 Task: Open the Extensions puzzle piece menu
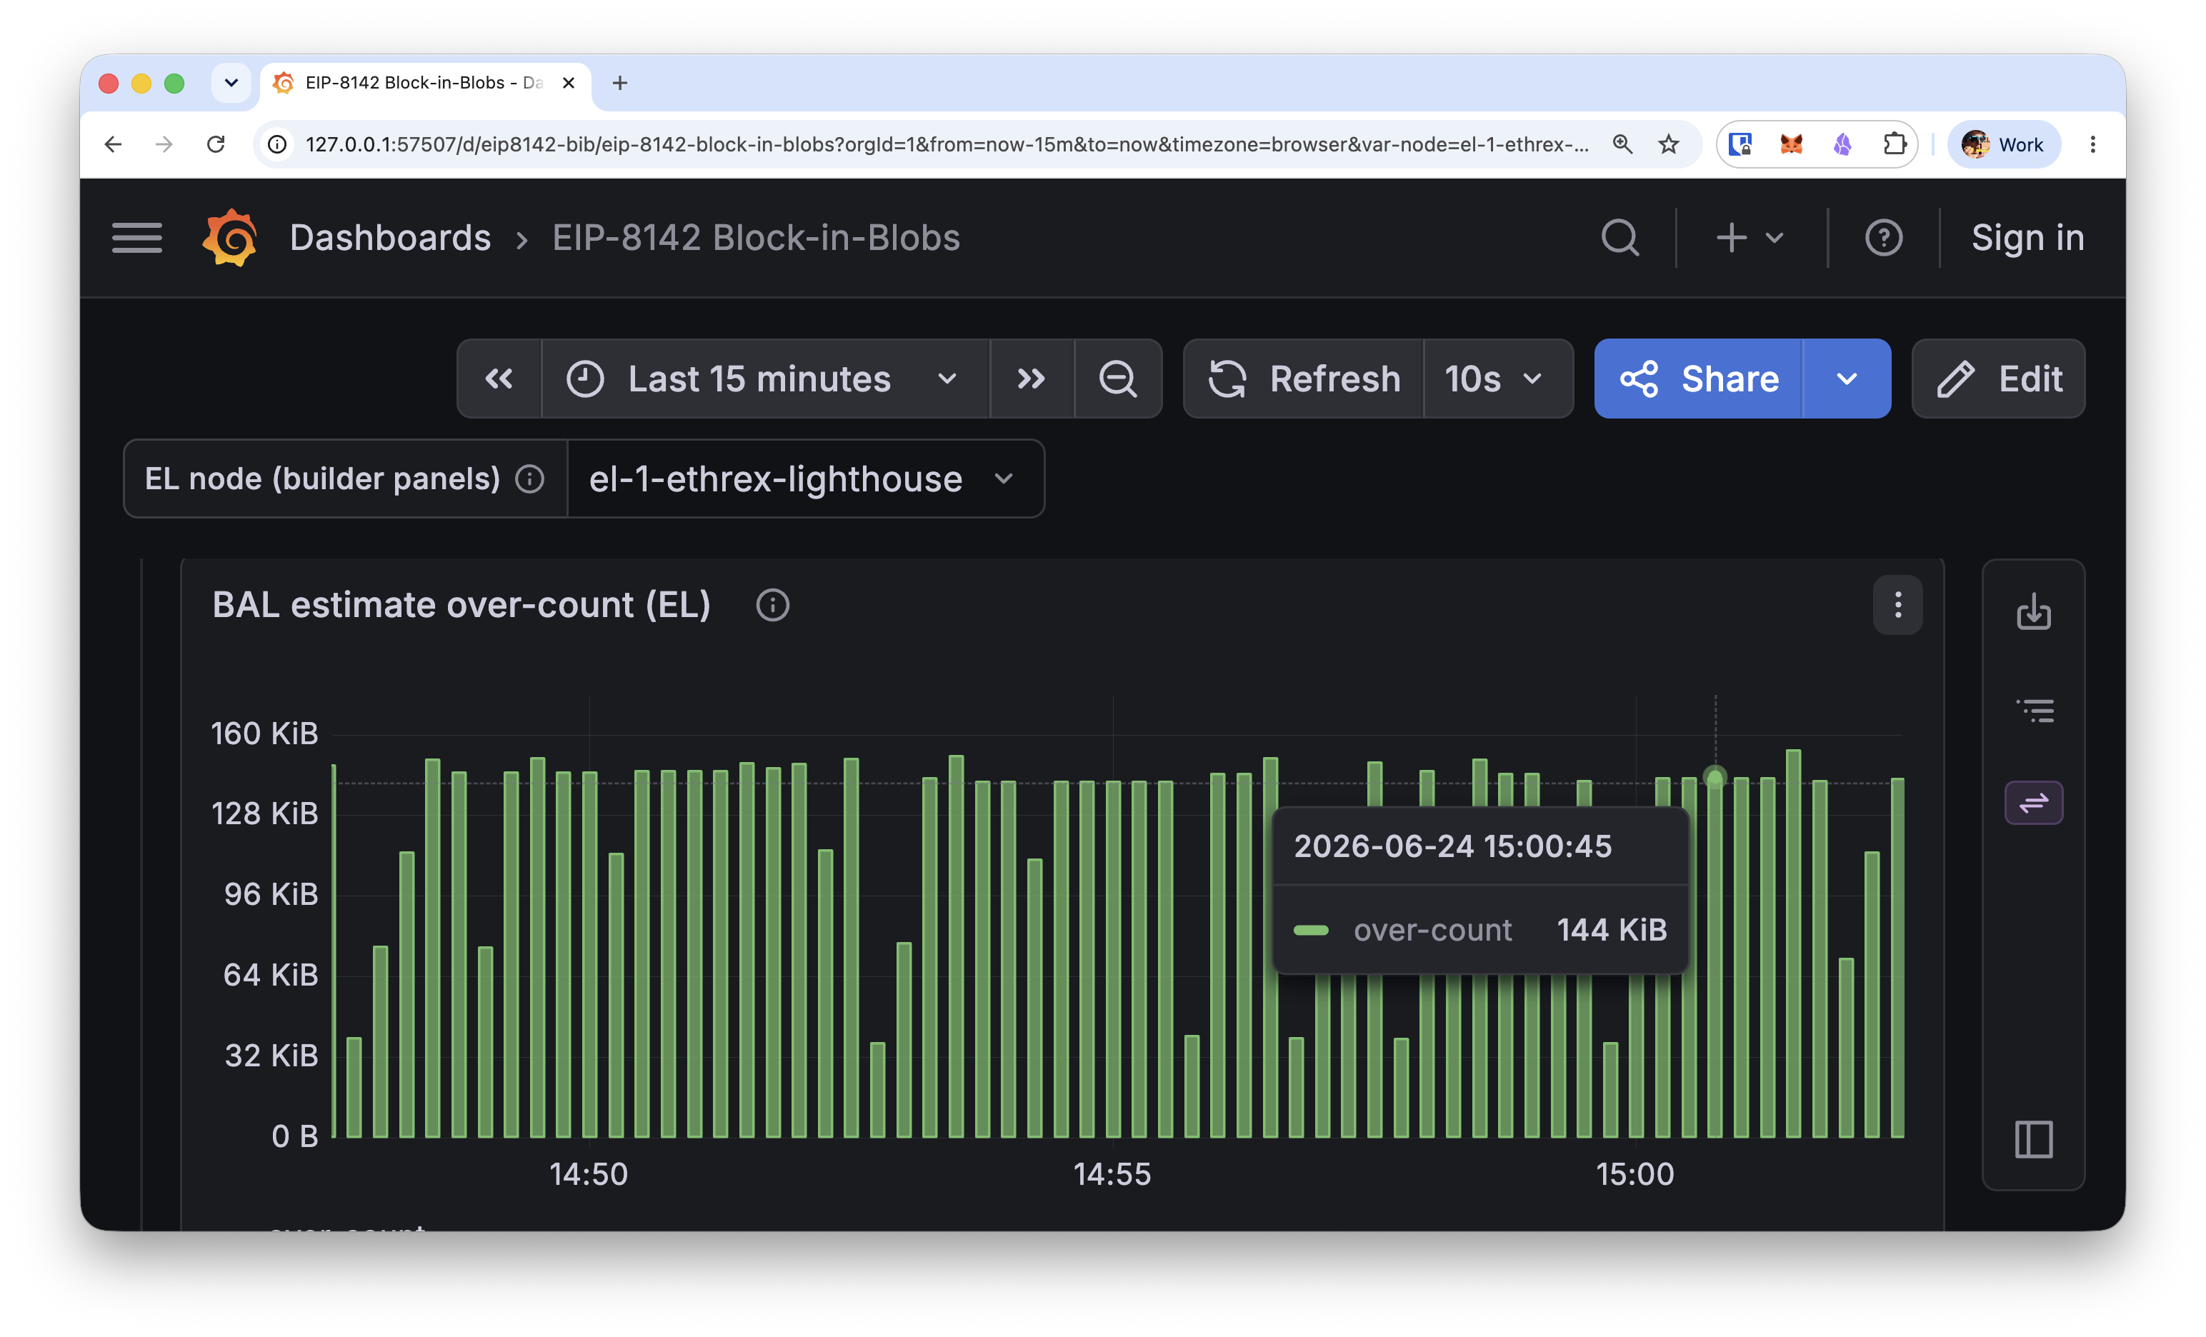[x=1895, y=144]
